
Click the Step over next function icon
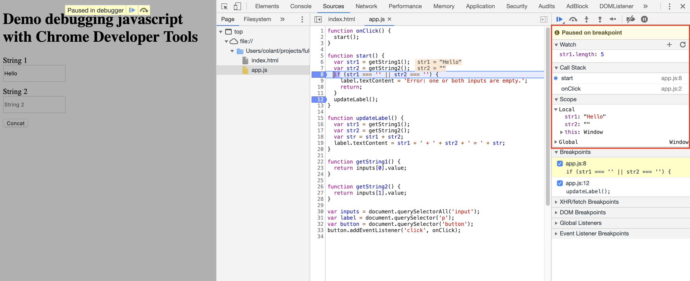pos(573,19)
